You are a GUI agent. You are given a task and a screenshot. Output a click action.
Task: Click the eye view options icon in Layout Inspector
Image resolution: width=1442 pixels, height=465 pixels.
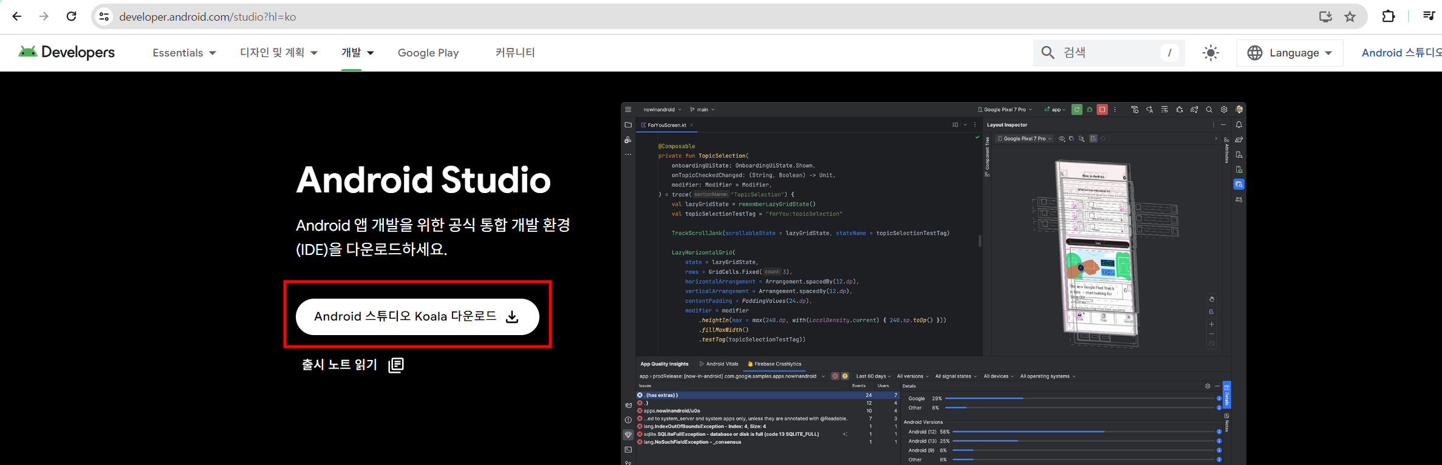click(x=1062, y=138)
